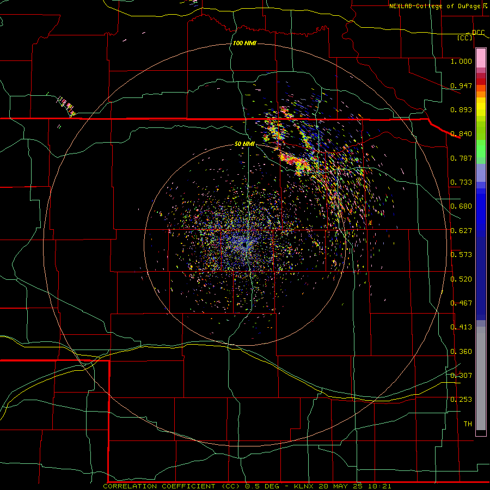
Task: Click the radar site at range ring center
Action: tap(245, 246)
